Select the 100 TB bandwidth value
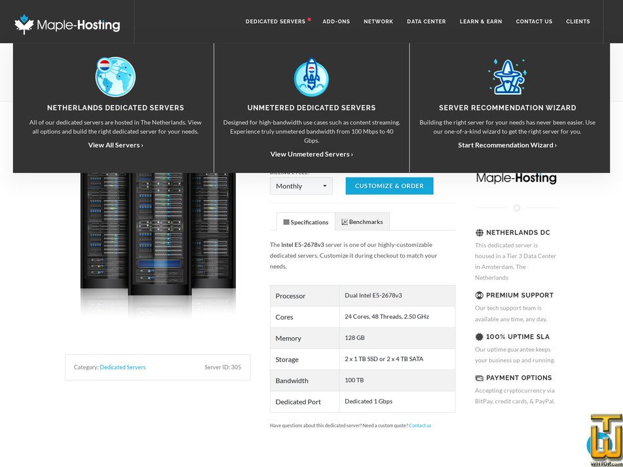The height and width of the screenshot is (467, 623). 354,380
